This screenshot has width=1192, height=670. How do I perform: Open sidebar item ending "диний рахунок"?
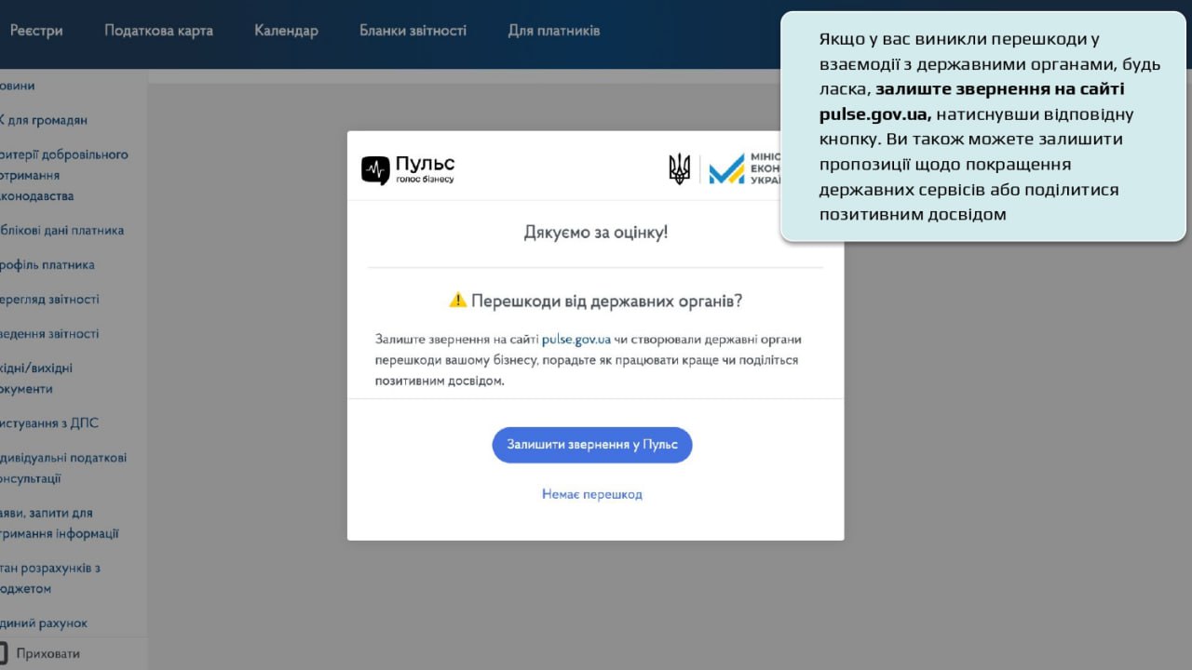pos(44,623)
